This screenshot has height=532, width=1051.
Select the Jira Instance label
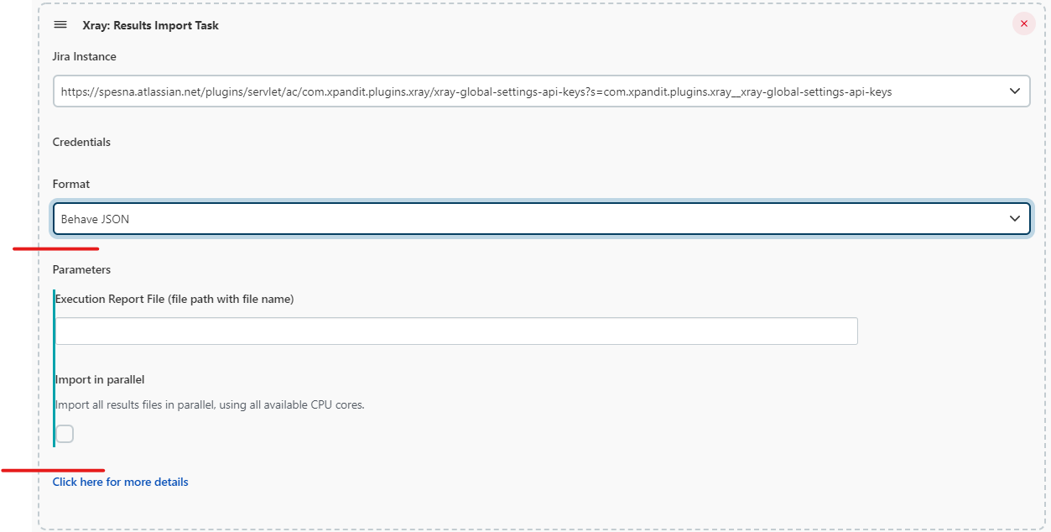point(85,56)
